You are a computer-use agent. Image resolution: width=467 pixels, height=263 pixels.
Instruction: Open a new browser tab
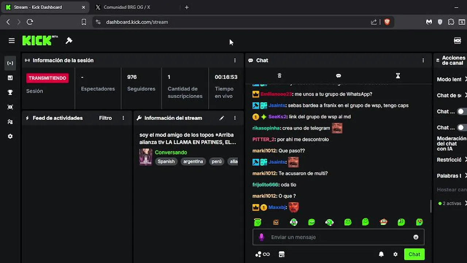click(x=187, y=7)
